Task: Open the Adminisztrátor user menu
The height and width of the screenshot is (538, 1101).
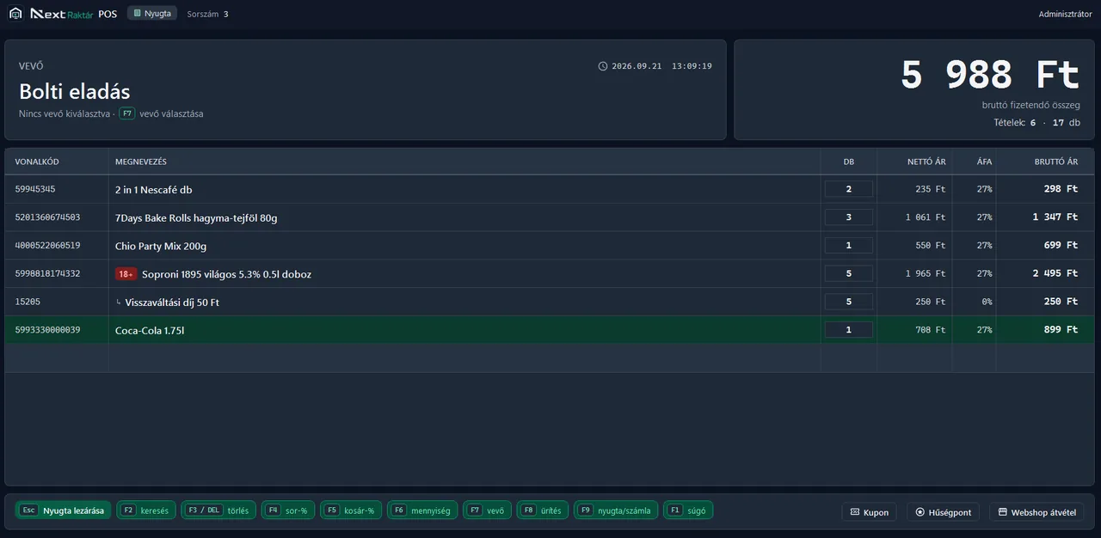Action: coord(1065,14)
